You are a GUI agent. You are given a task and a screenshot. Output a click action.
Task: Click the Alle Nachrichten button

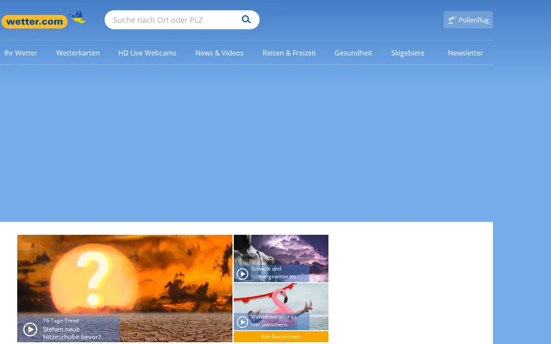[281, 337]
